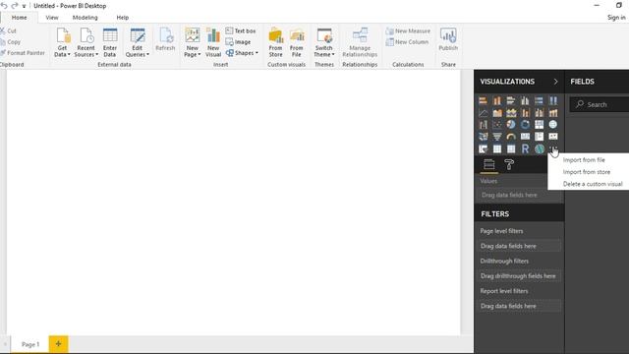Select the Card visual
This screenshot has width=629, height=354.
[525, 137]
